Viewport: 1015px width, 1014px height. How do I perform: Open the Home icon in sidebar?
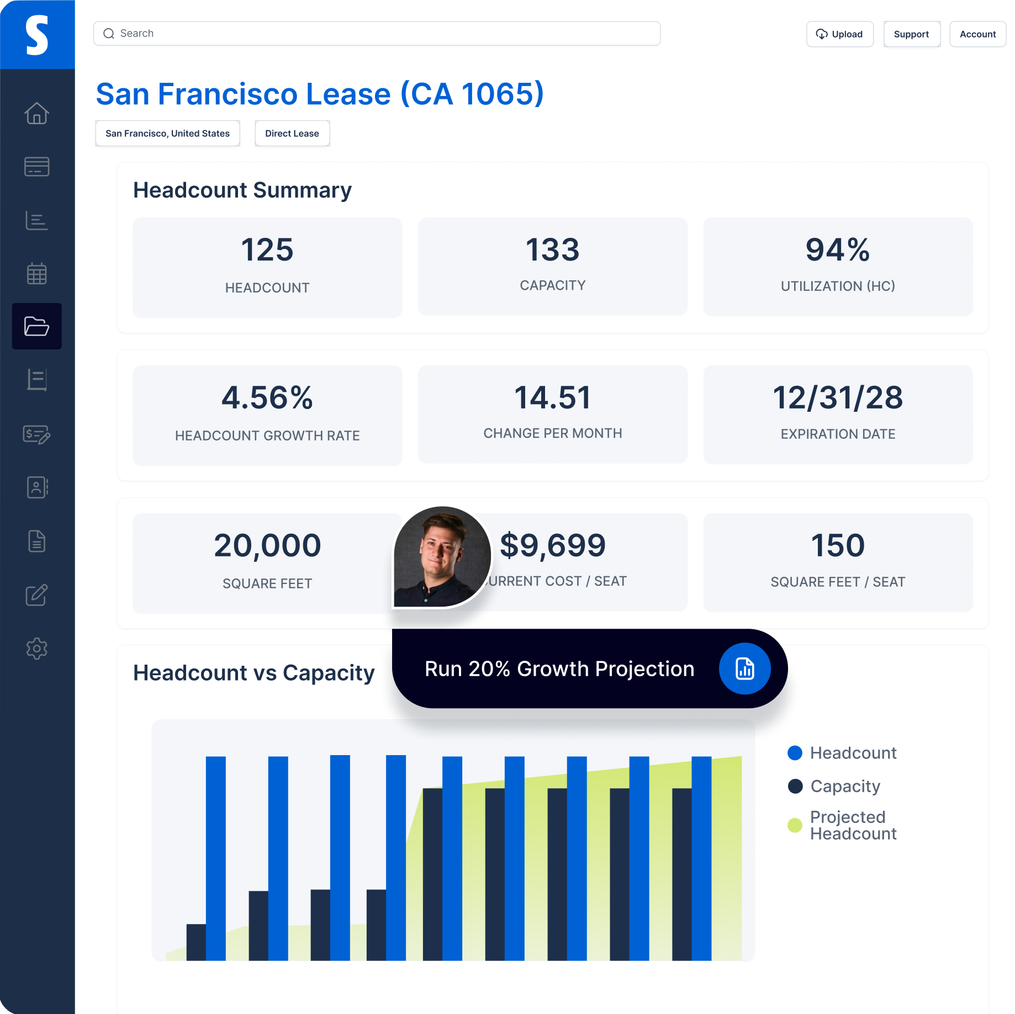tap(37, 113)
